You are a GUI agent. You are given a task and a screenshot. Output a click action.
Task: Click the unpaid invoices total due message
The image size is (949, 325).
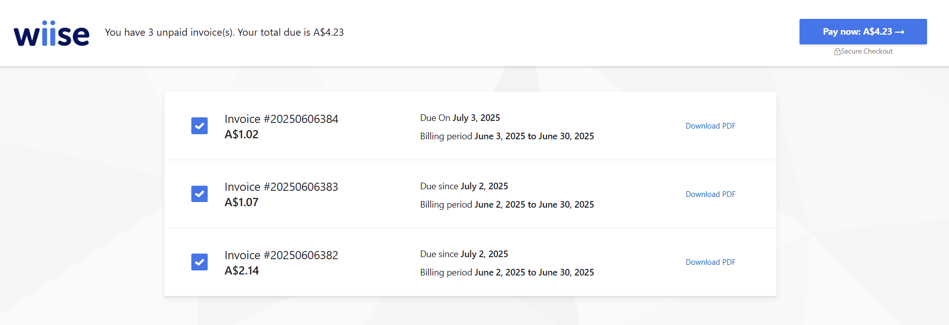tap(224, 32)
